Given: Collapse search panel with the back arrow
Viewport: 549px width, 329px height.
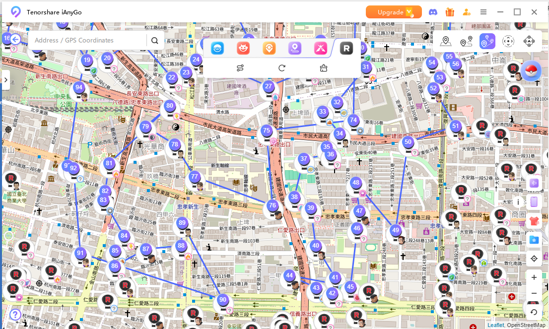Looking at the screenshot, I should pyautogui.click(x=15, y=39).
